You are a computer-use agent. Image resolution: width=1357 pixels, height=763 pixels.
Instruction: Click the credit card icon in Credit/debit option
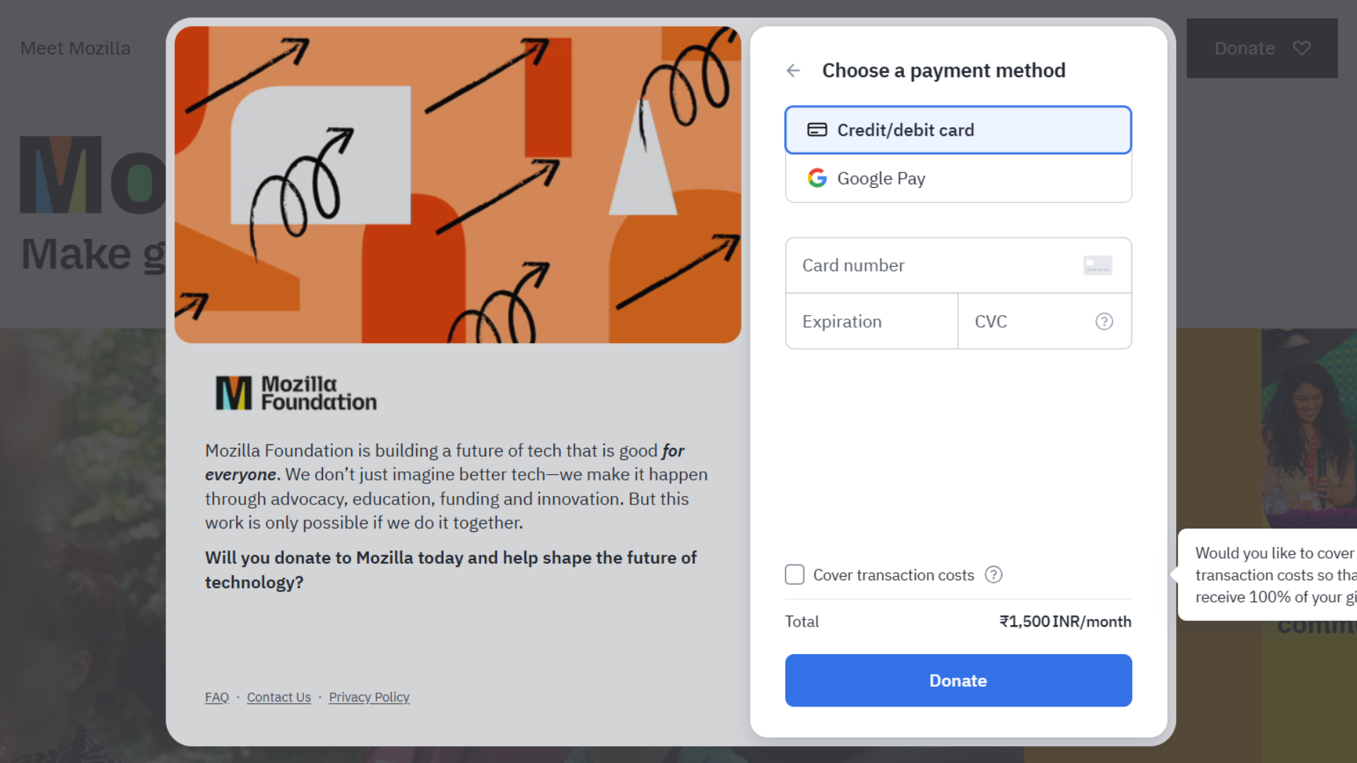[x=817, y=130]
